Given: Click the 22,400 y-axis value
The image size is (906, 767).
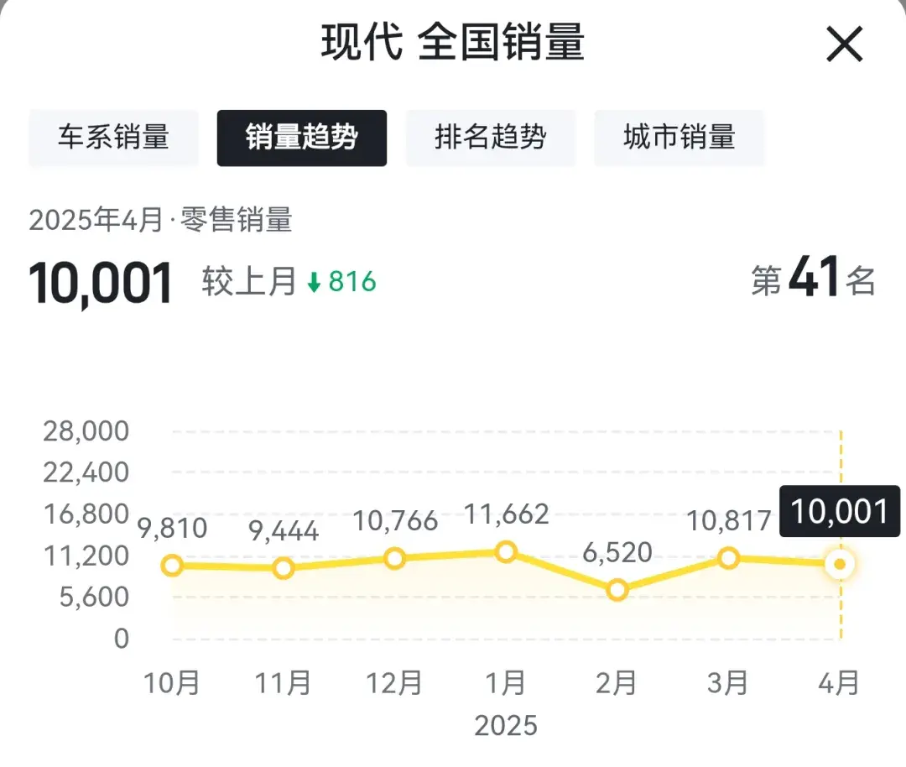Looking at the screenshot, I should click(x=86, y=472).
